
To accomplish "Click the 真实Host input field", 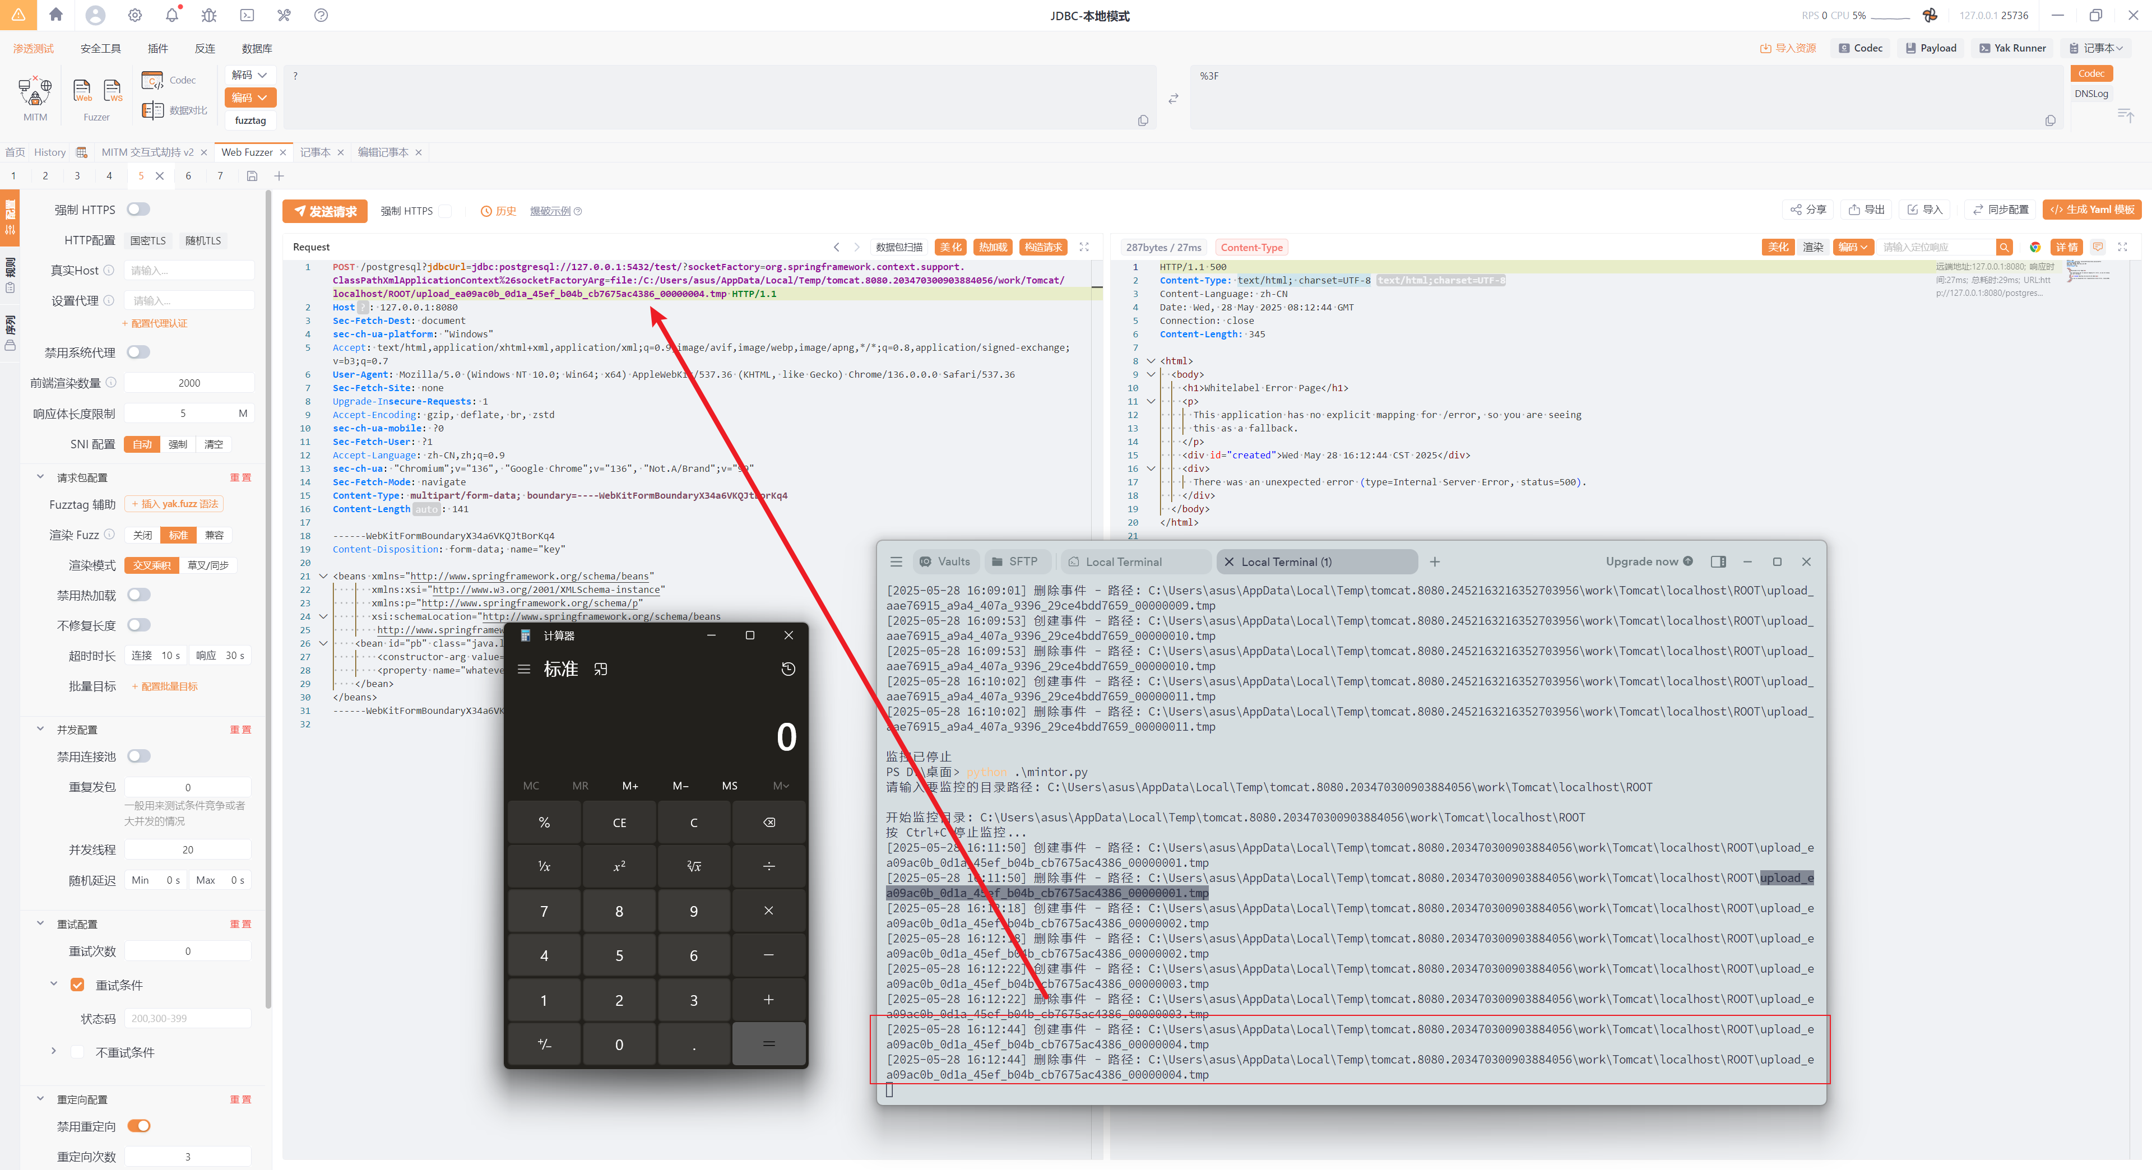I will point(189,271).
